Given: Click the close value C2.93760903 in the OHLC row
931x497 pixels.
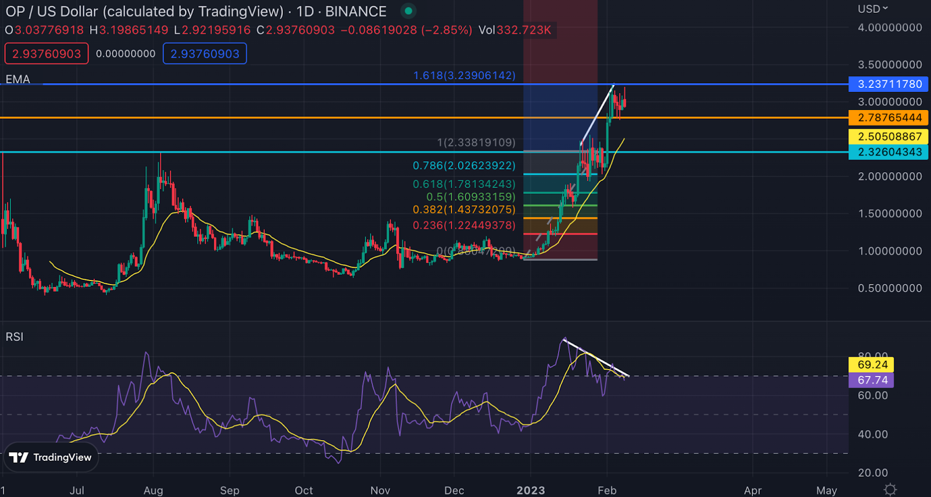Looking at the screenshot, I should point(296,30).
